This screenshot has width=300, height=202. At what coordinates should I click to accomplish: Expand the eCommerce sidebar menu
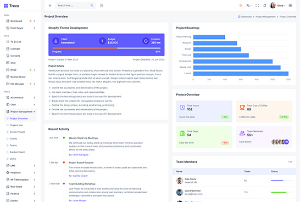(x=20, y=98)
